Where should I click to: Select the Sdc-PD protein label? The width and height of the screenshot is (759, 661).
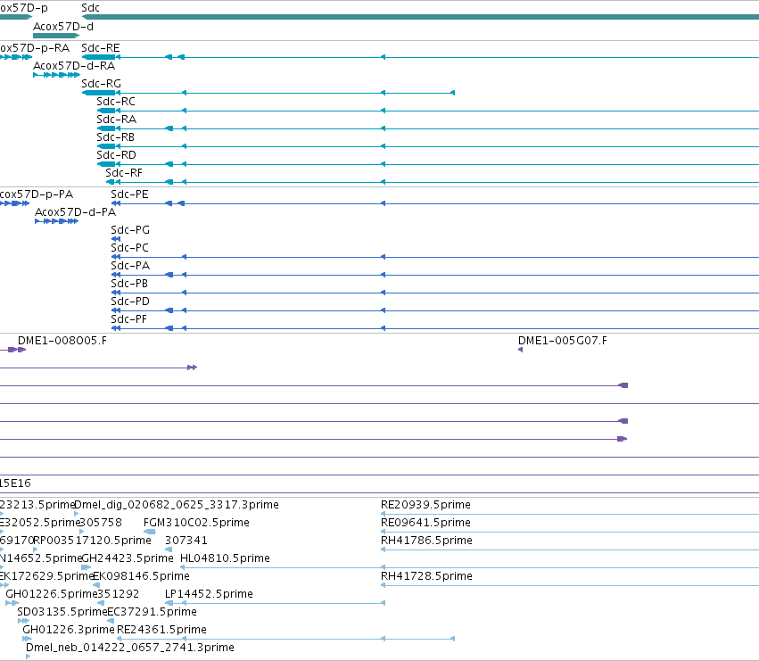tap(130, 302)
